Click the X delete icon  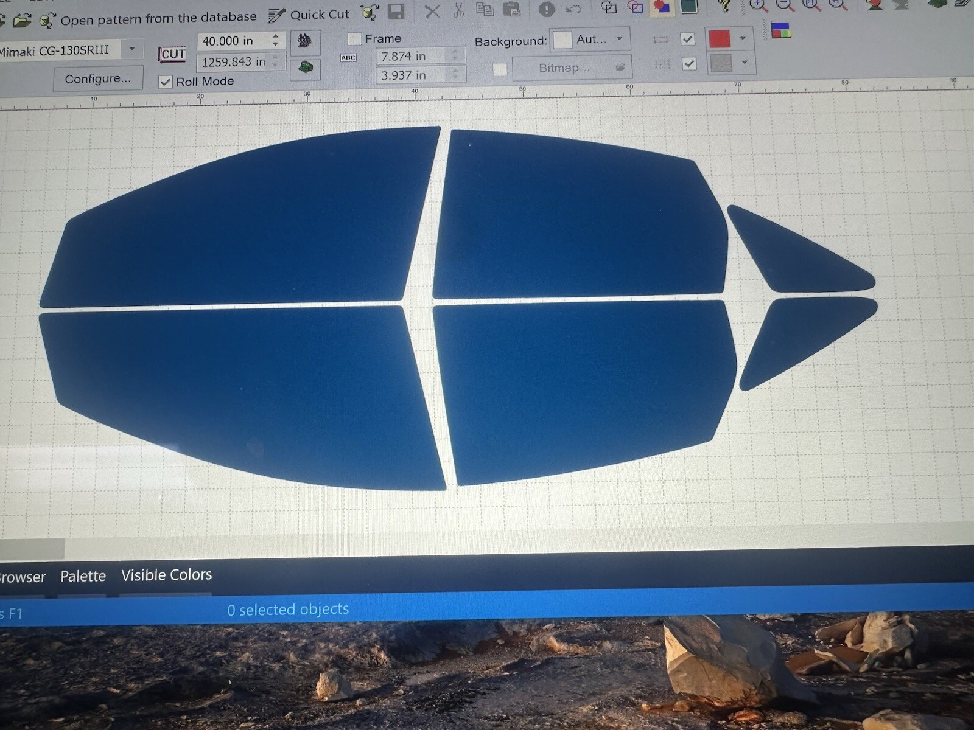pyautogui.click(x=432, y=11)
